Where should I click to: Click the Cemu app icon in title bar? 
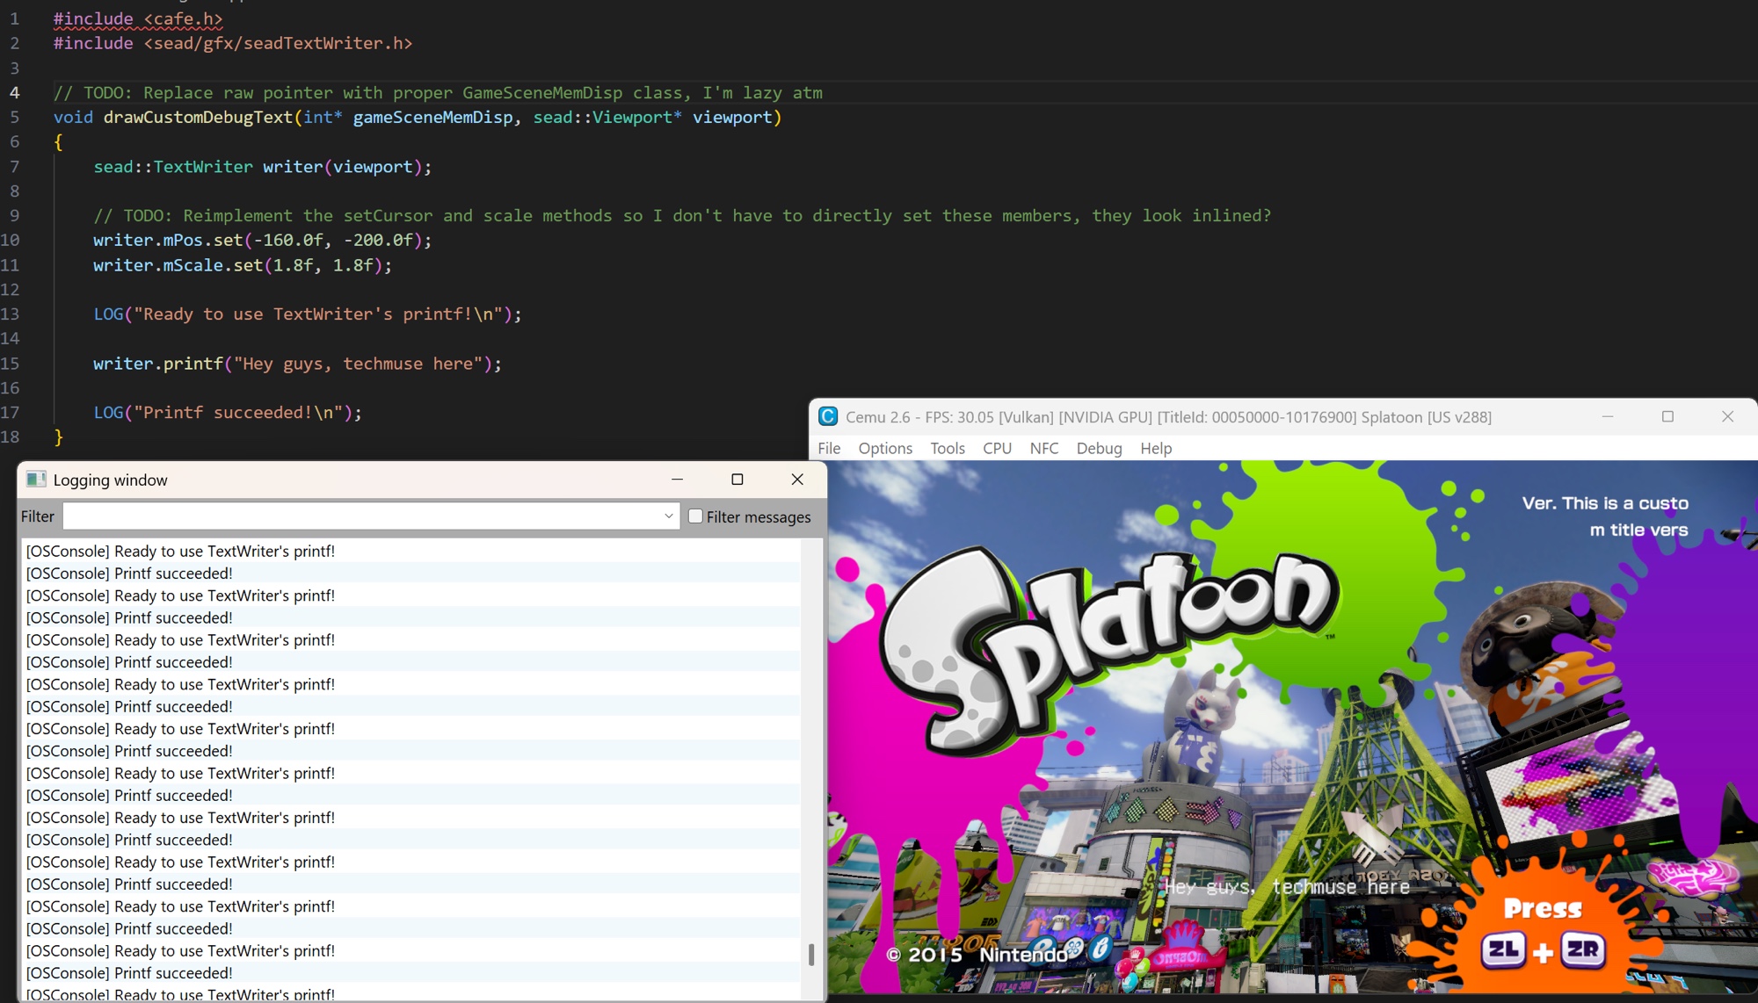point(827,416)
